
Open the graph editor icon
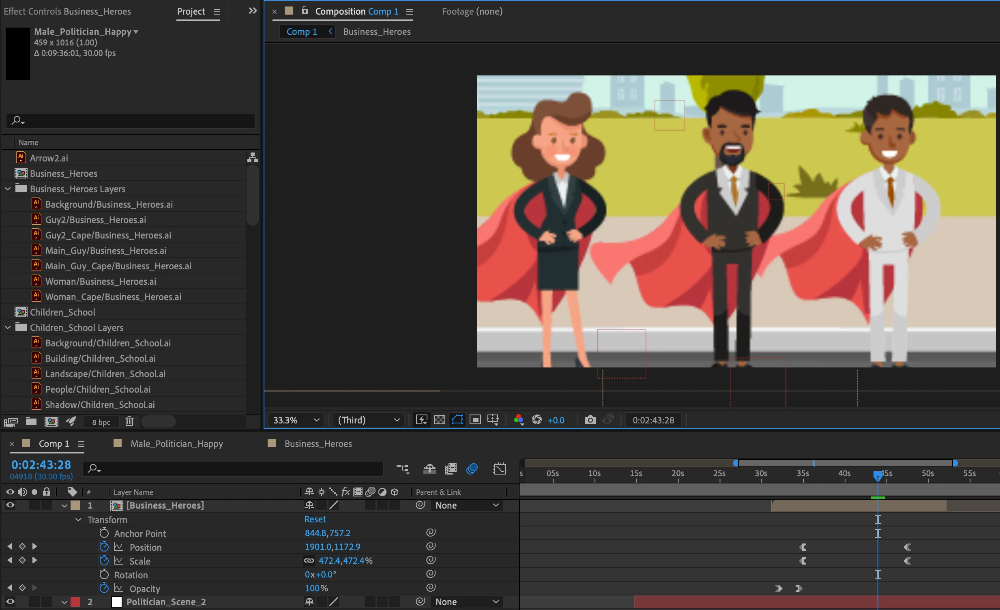point(499,469)
